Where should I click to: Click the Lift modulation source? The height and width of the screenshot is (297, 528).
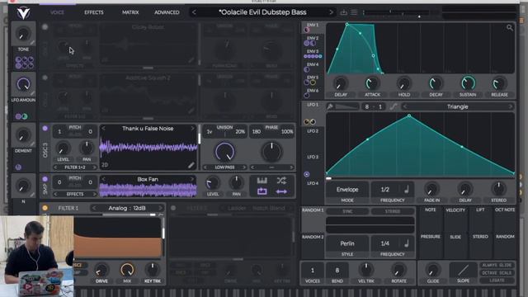point(480,210)
